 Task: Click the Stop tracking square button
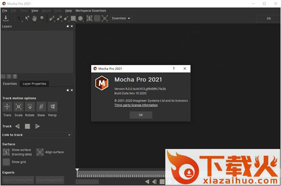point(28,126)
